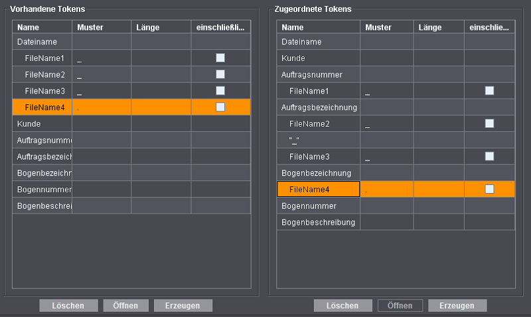The width and height of the screenshot is (531, 317).
Task: Enable FileName1 checkbox in Zugeordnete Tokens
Action: coord(489,91)
